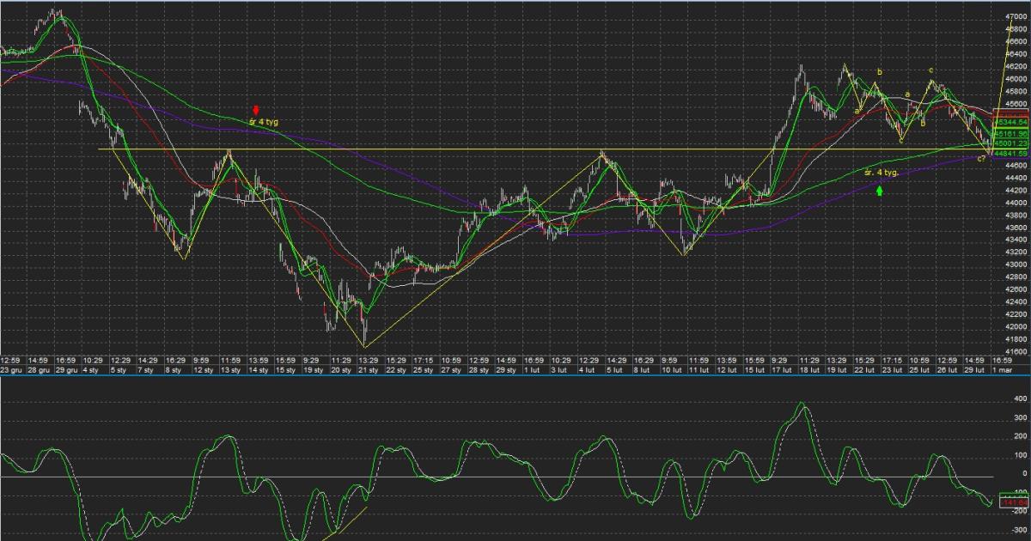Click the red down arrow marker
This screenshot has width=1031, height=541.
pyautogui.click(x=256, y=109)
